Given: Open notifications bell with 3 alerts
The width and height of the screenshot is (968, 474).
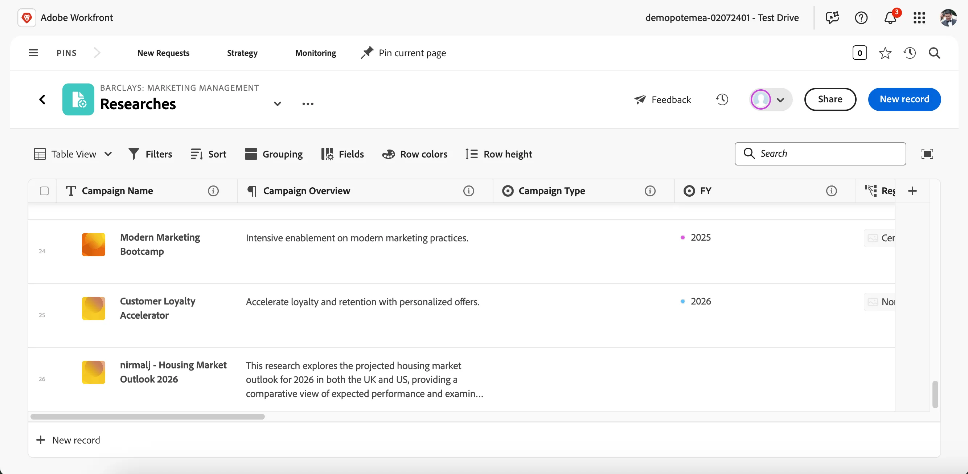Looking at the screenshot, I should (x=890, y=18).
